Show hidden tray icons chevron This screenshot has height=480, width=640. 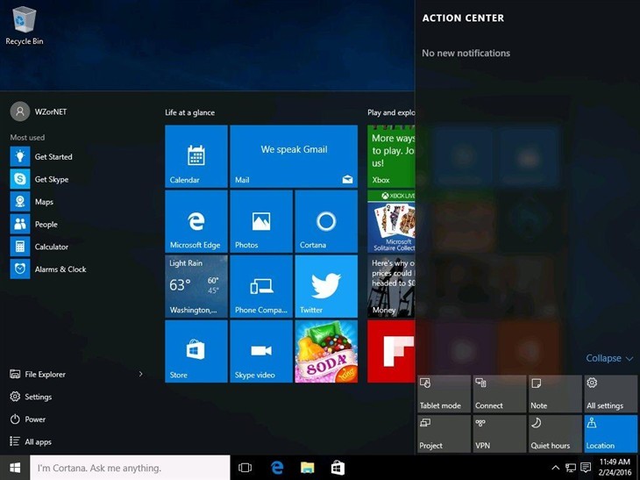[x=555, y=468]
